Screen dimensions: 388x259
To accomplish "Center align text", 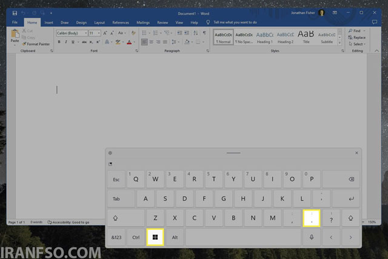I will click(152, 42).
